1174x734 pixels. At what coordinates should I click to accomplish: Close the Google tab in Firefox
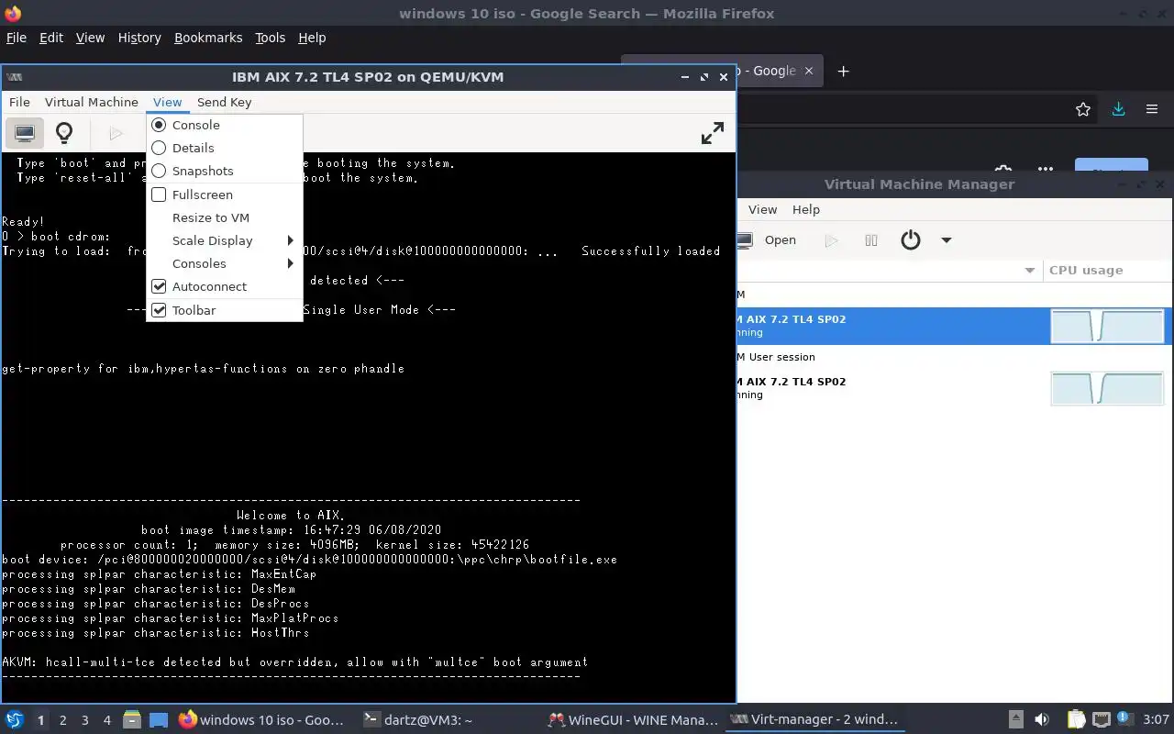click(808, 71)
